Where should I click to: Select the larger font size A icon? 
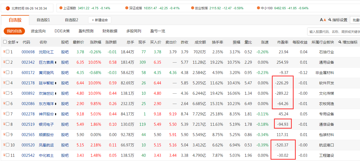pos(322,20)
